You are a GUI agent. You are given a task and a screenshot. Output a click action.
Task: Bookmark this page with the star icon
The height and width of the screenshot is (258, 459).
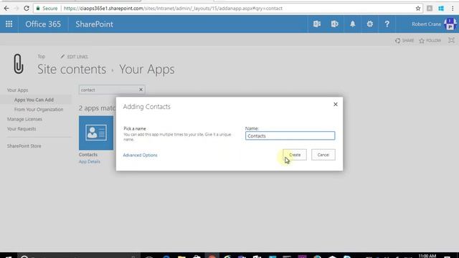click(418, 9)
